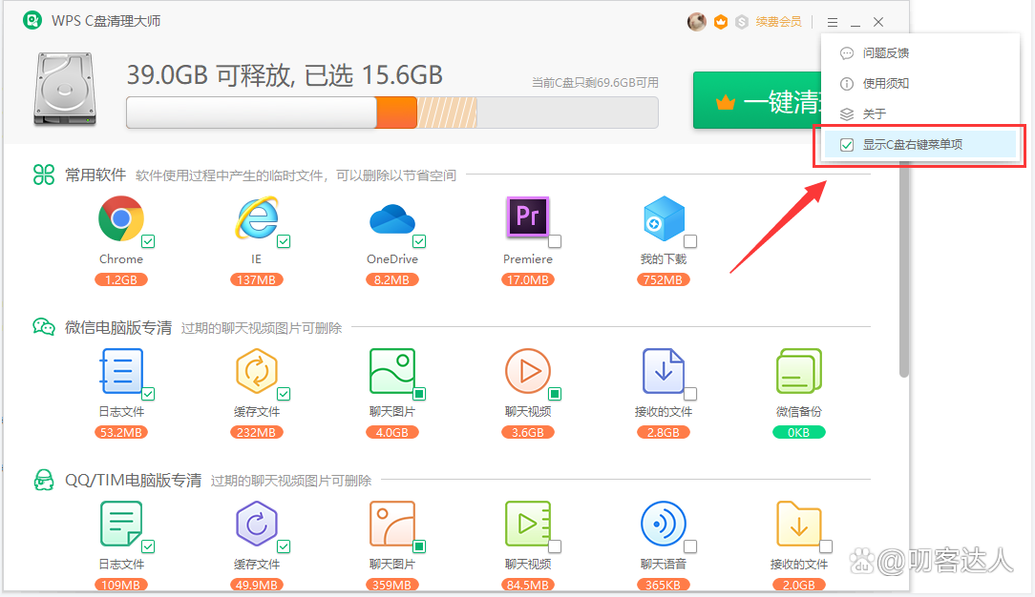This screenshot has width=1035, height=597.
Task: Click the orange VIP crown badge
Action: pyautogui.click(x=721, y=22)
